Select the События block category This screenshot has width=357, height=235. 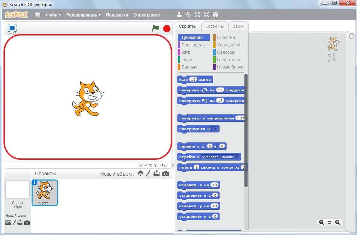(x=224, y=38)
